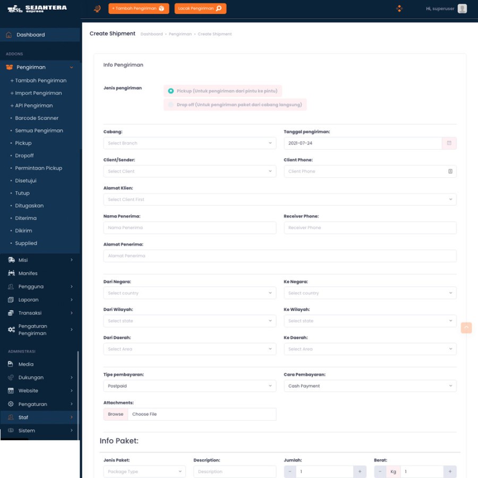Click the scroll-to-top arrow button

[466, 328]
